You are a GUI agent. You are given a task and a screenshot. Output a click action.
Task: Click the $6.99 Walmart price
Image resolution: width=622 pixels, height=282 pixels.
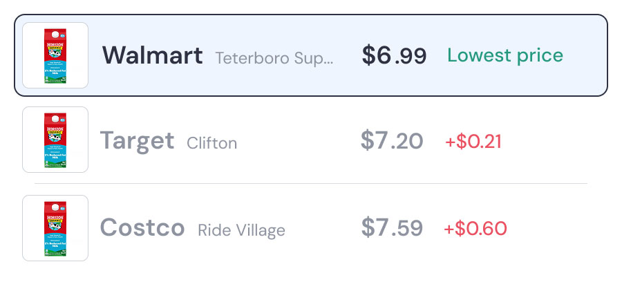394,56
